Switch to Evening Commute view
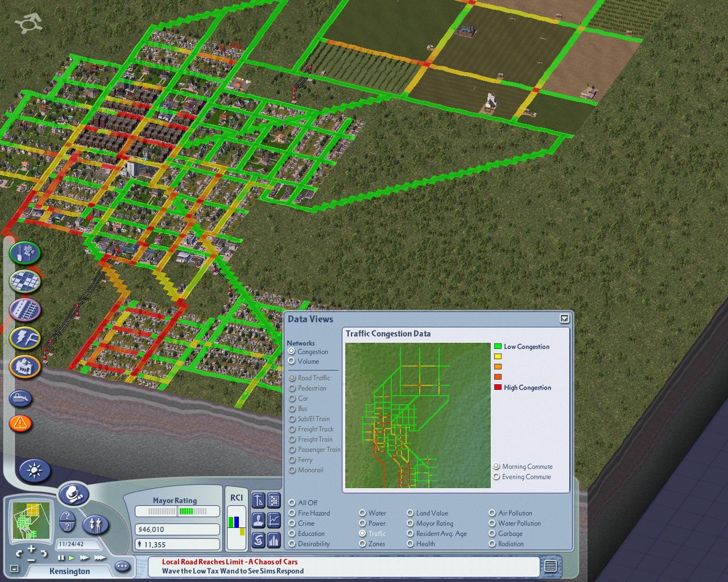The image size is (728, 582). point(497,477)
